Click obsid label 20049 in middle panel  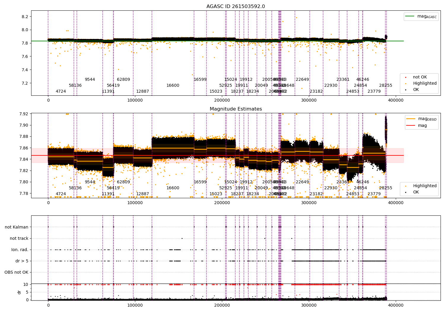[x=261, y=188]
